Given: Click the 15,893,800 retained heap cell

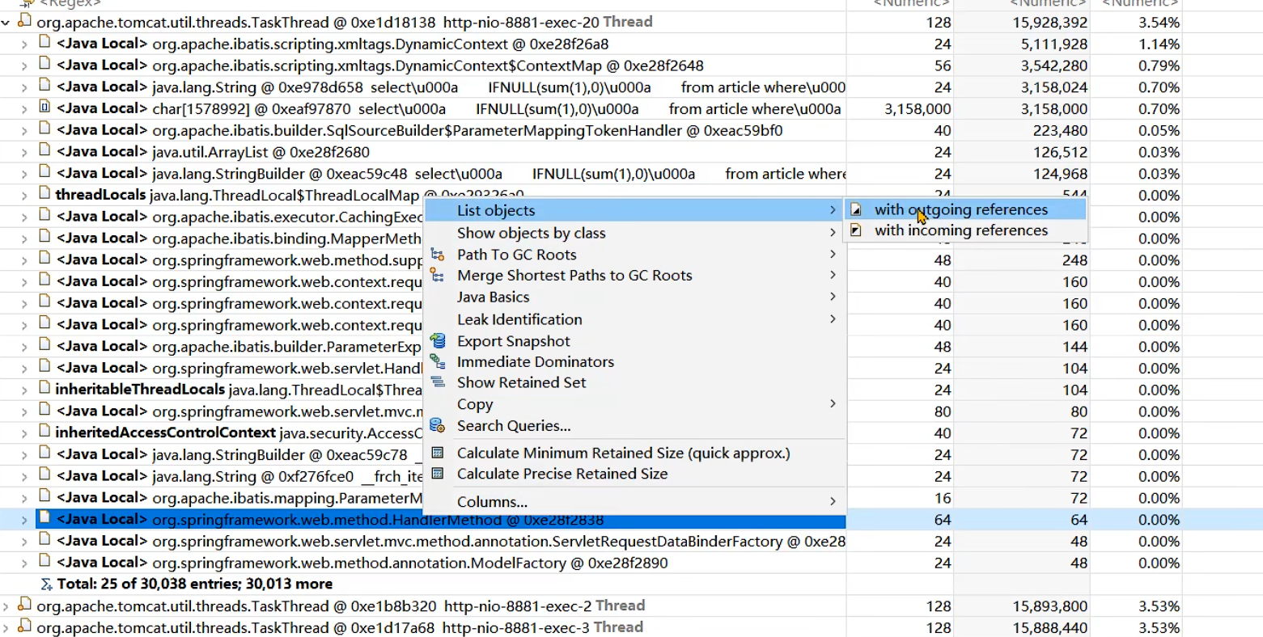Looking at the screenshot, I should tap(1049, 606).
